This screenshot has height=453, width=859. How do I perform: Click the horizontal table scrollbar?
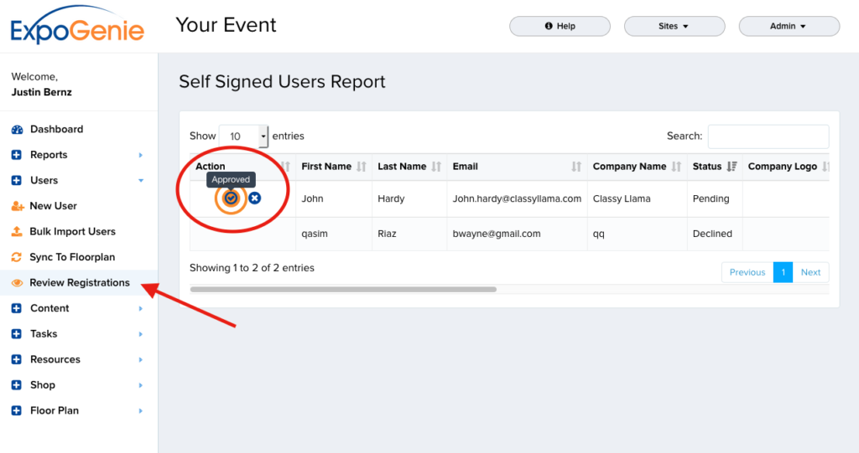point(343,290)
